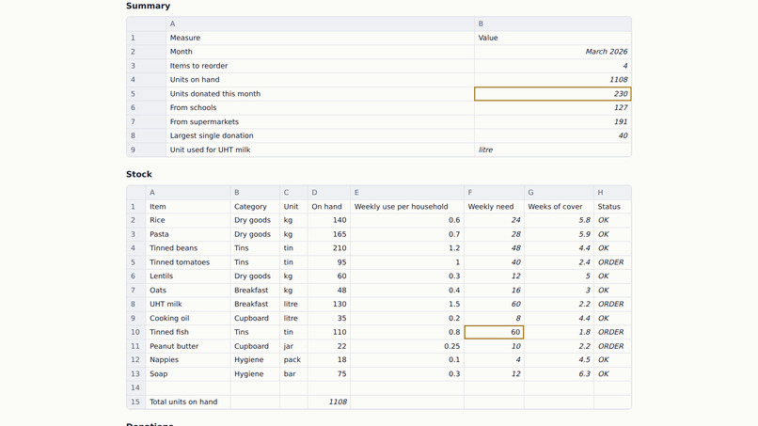
Task: Select Summary column A header
Action: (320, 24)
